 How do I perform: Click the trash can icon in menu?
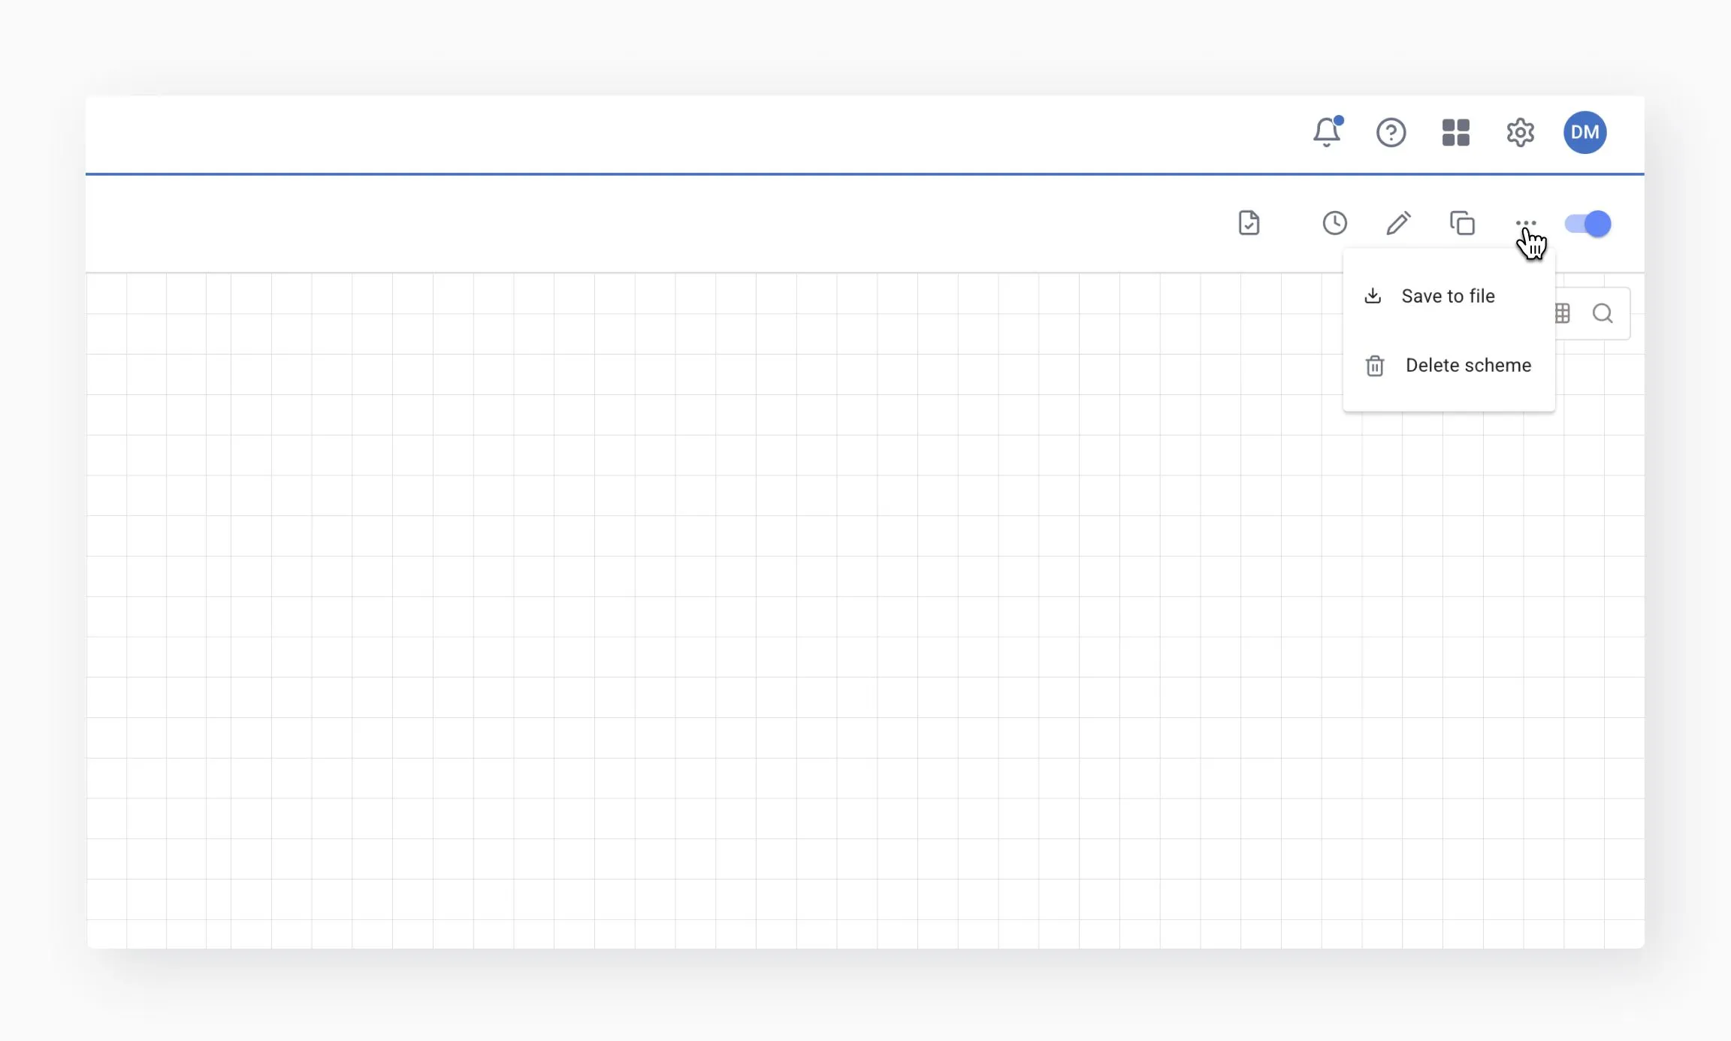[1375, 366]
